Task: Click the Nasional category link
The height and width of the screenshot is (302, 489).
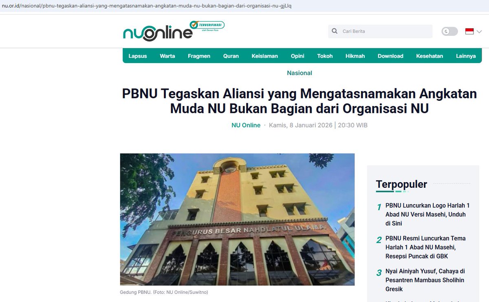Action: point(300,73)
